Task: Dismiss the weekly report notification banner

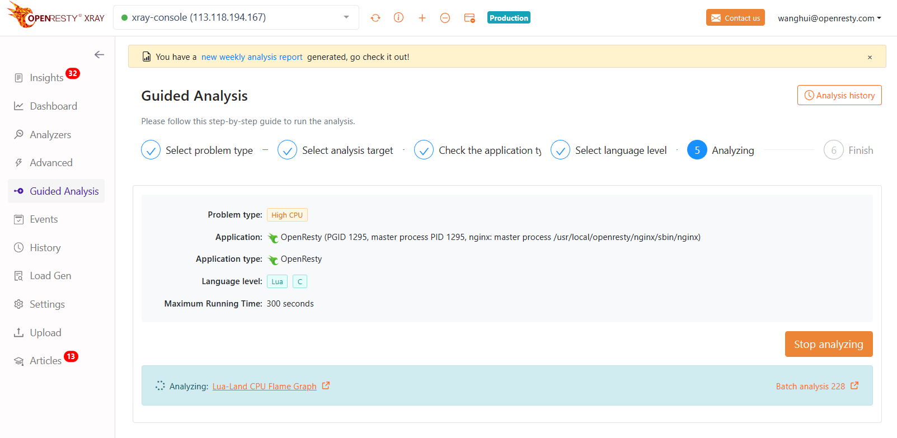Action: tap(870, 57)
